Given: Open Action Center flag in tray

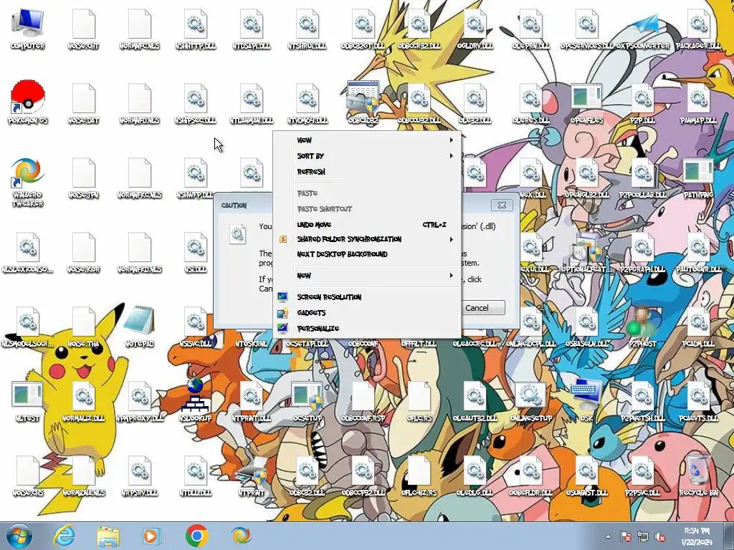Looking at the screenshot, I should click(625, 536).
